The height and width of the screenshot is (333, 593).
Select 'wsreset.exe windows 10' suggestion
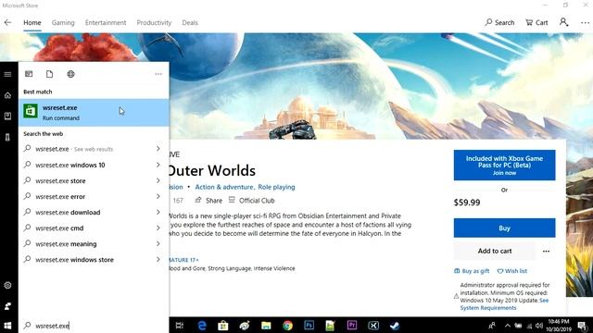94,165
